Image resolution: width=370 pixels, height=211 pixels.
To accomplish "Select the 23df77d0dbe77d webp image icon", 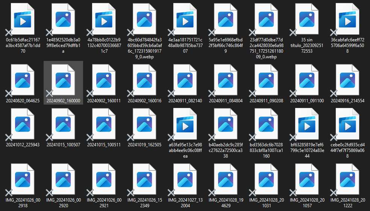I will click(266, 19).
